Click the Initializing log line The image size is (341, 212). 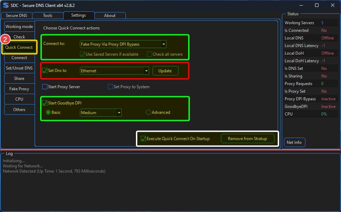point(14,161)
